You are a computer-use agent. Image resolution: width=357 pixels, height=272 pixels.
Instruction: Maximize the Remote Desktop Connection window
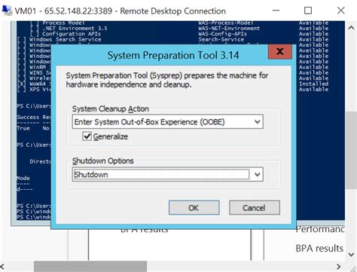point(308,11)
